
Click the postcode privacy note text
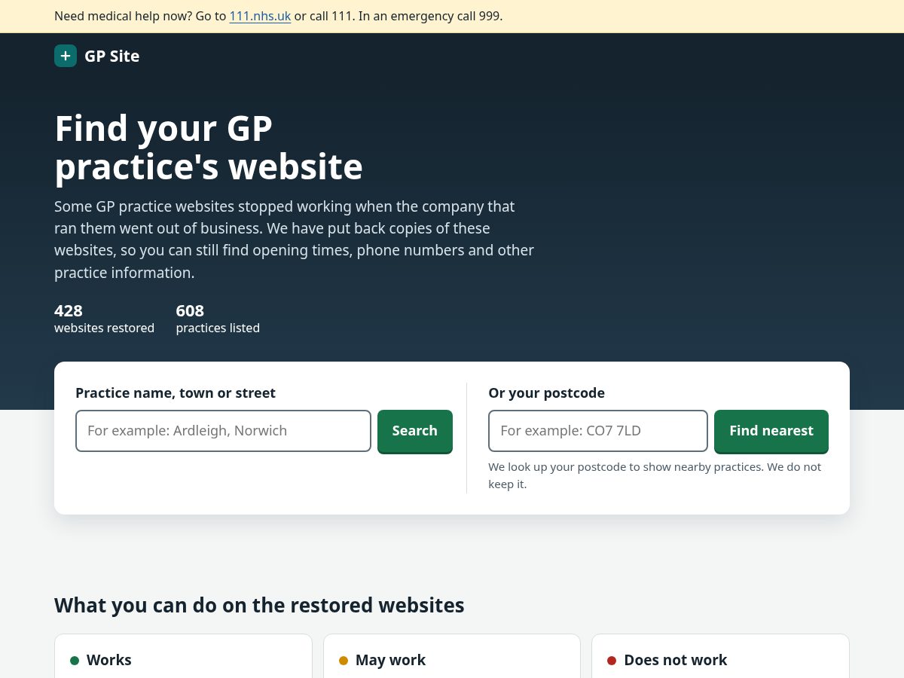[655, 475]
